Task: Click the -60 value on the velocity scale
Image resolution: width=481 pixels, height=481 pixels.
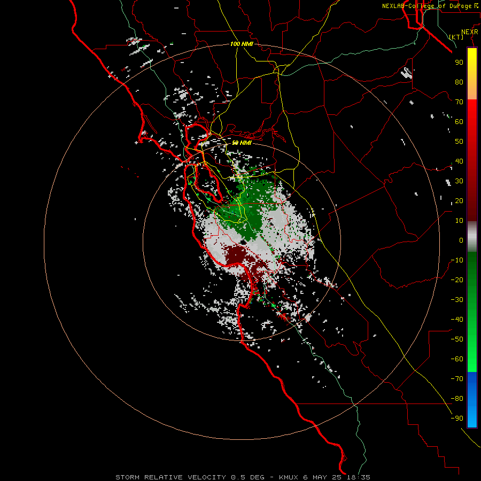Action: (x=457, y=359)
